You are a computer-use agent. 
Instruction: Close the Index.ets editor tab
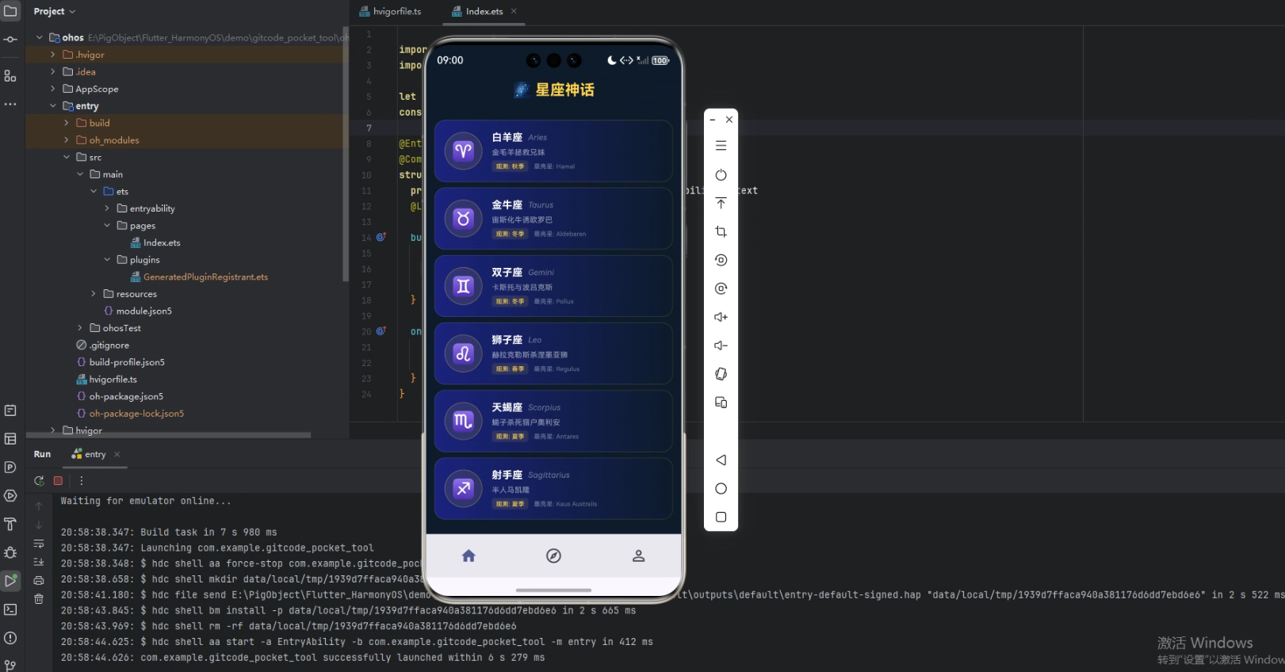point(514,11)
